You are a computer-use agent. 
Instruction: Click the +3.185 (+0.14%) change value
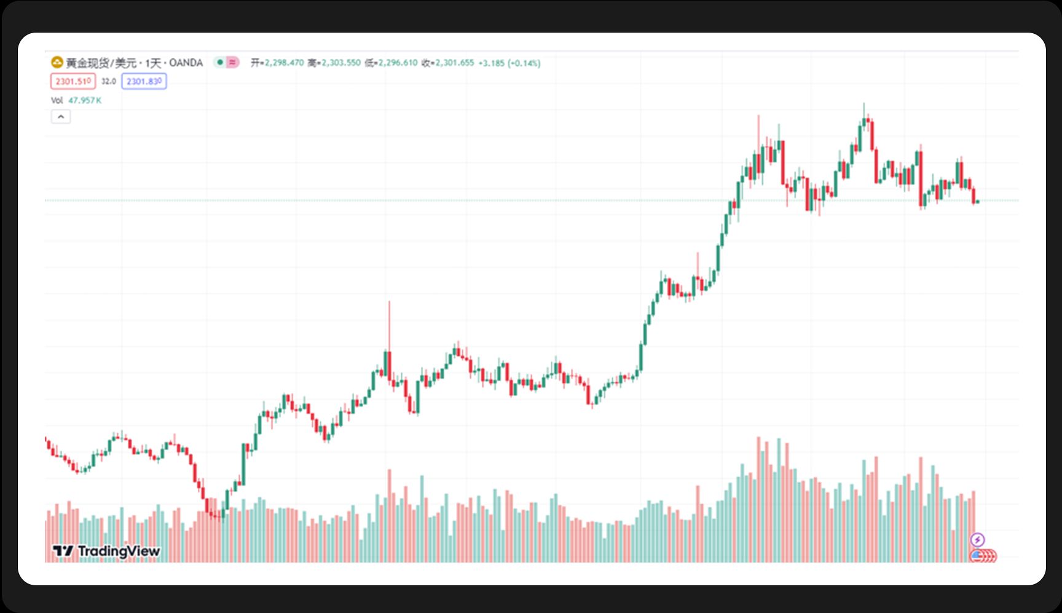[509, 63]
